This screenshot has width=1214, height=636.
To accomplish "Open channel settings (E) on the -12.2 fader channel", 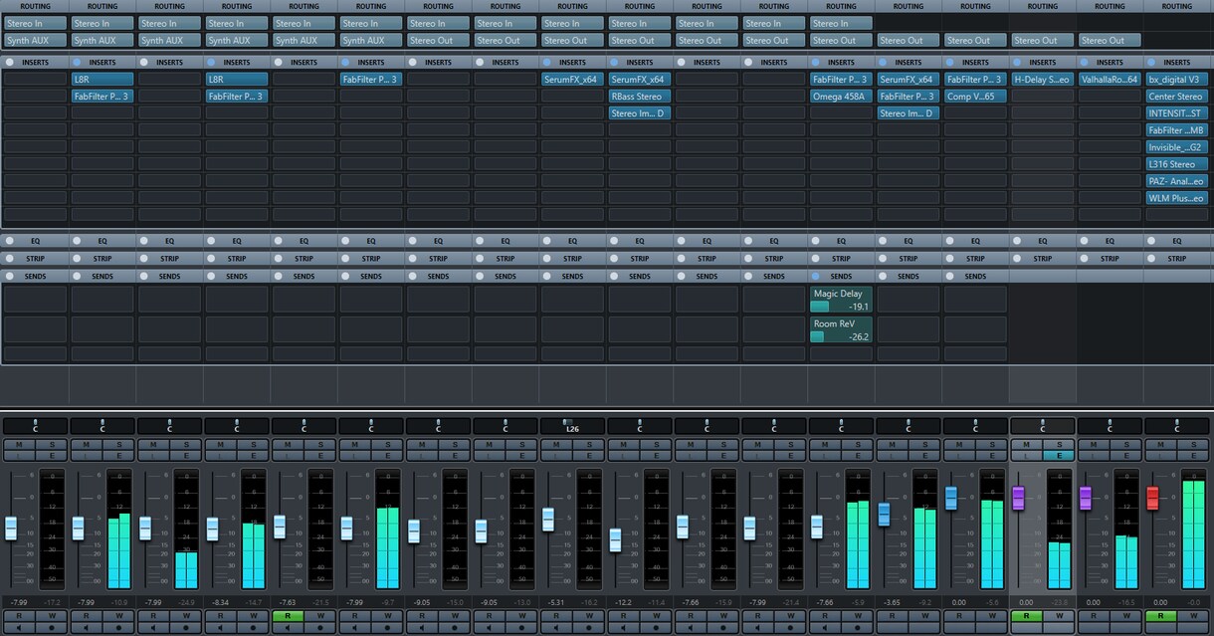I will [657, 455].
